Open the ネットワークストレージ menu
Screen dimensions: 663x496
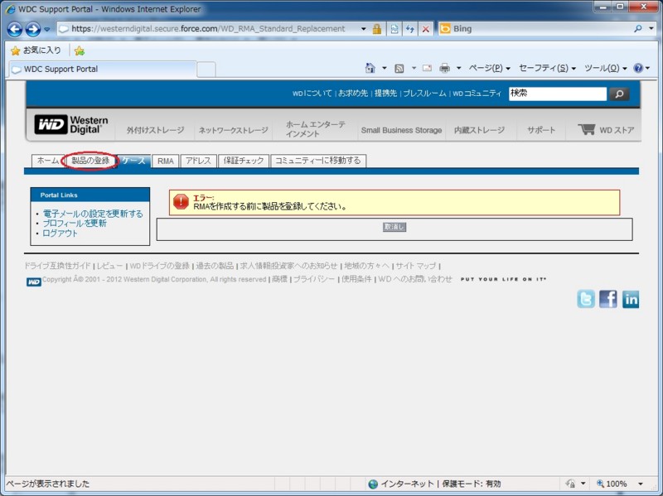click(x=233, y=130)
